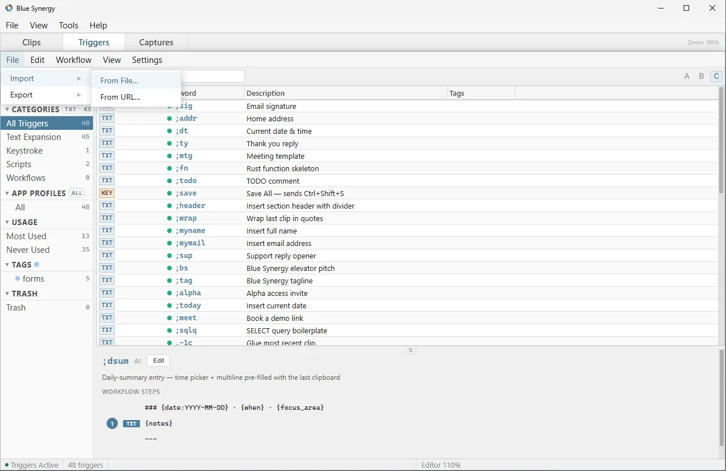Open the Settings menu
Screen dimensions: 726x471
tap(147, 60)
